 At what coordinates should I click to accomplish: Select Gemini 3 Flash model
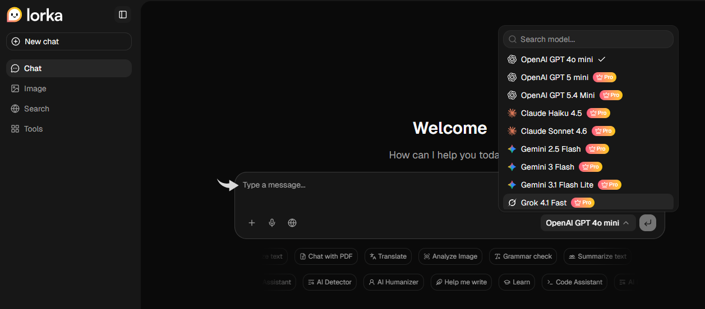tap(588, 167)
